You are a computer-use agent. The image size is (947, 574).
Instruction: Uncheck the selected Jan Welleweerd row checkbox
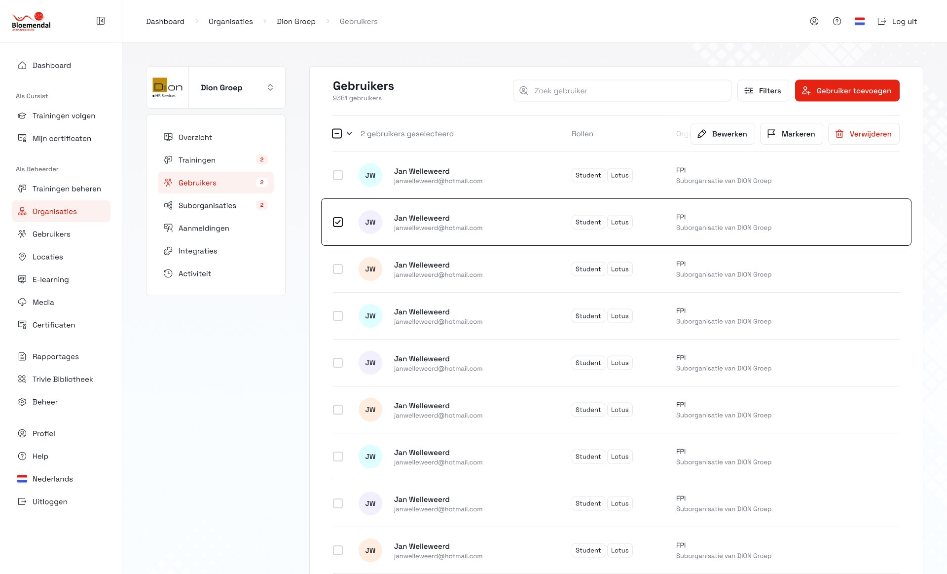pyautogui.click(x=338, y=222)
